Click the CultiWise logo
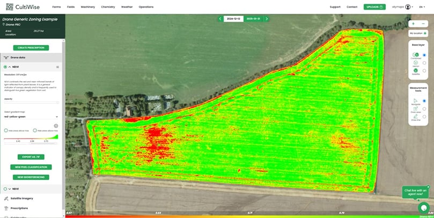This screenshot has height=218, width=434. [x=23, y=7]
